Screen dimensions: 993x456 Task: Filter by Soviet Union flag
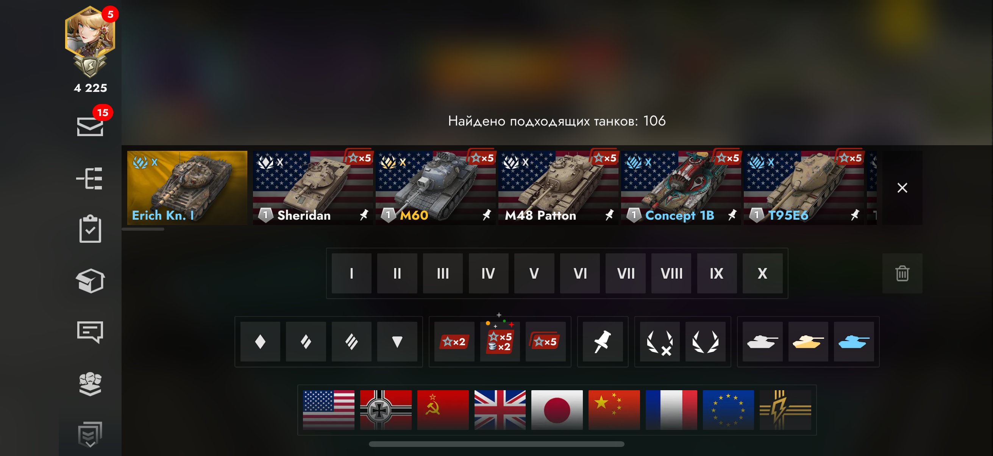(443, 410)
